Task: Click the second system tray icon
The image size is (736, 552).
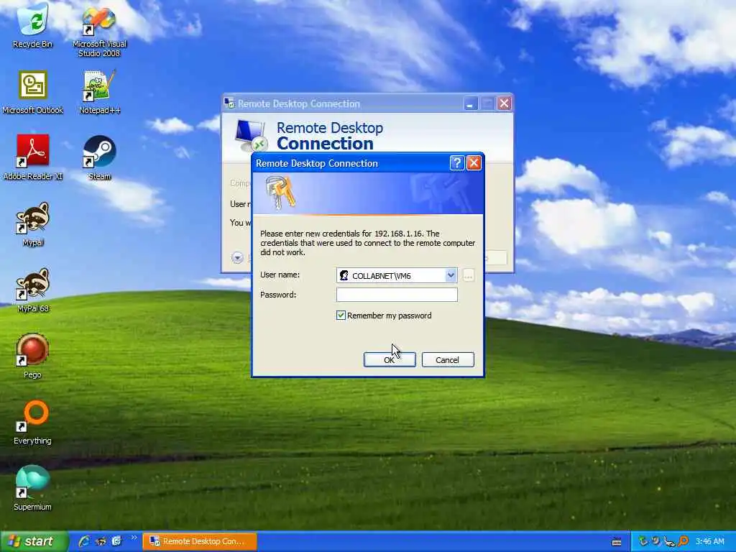Action: [x=656, y=541]
